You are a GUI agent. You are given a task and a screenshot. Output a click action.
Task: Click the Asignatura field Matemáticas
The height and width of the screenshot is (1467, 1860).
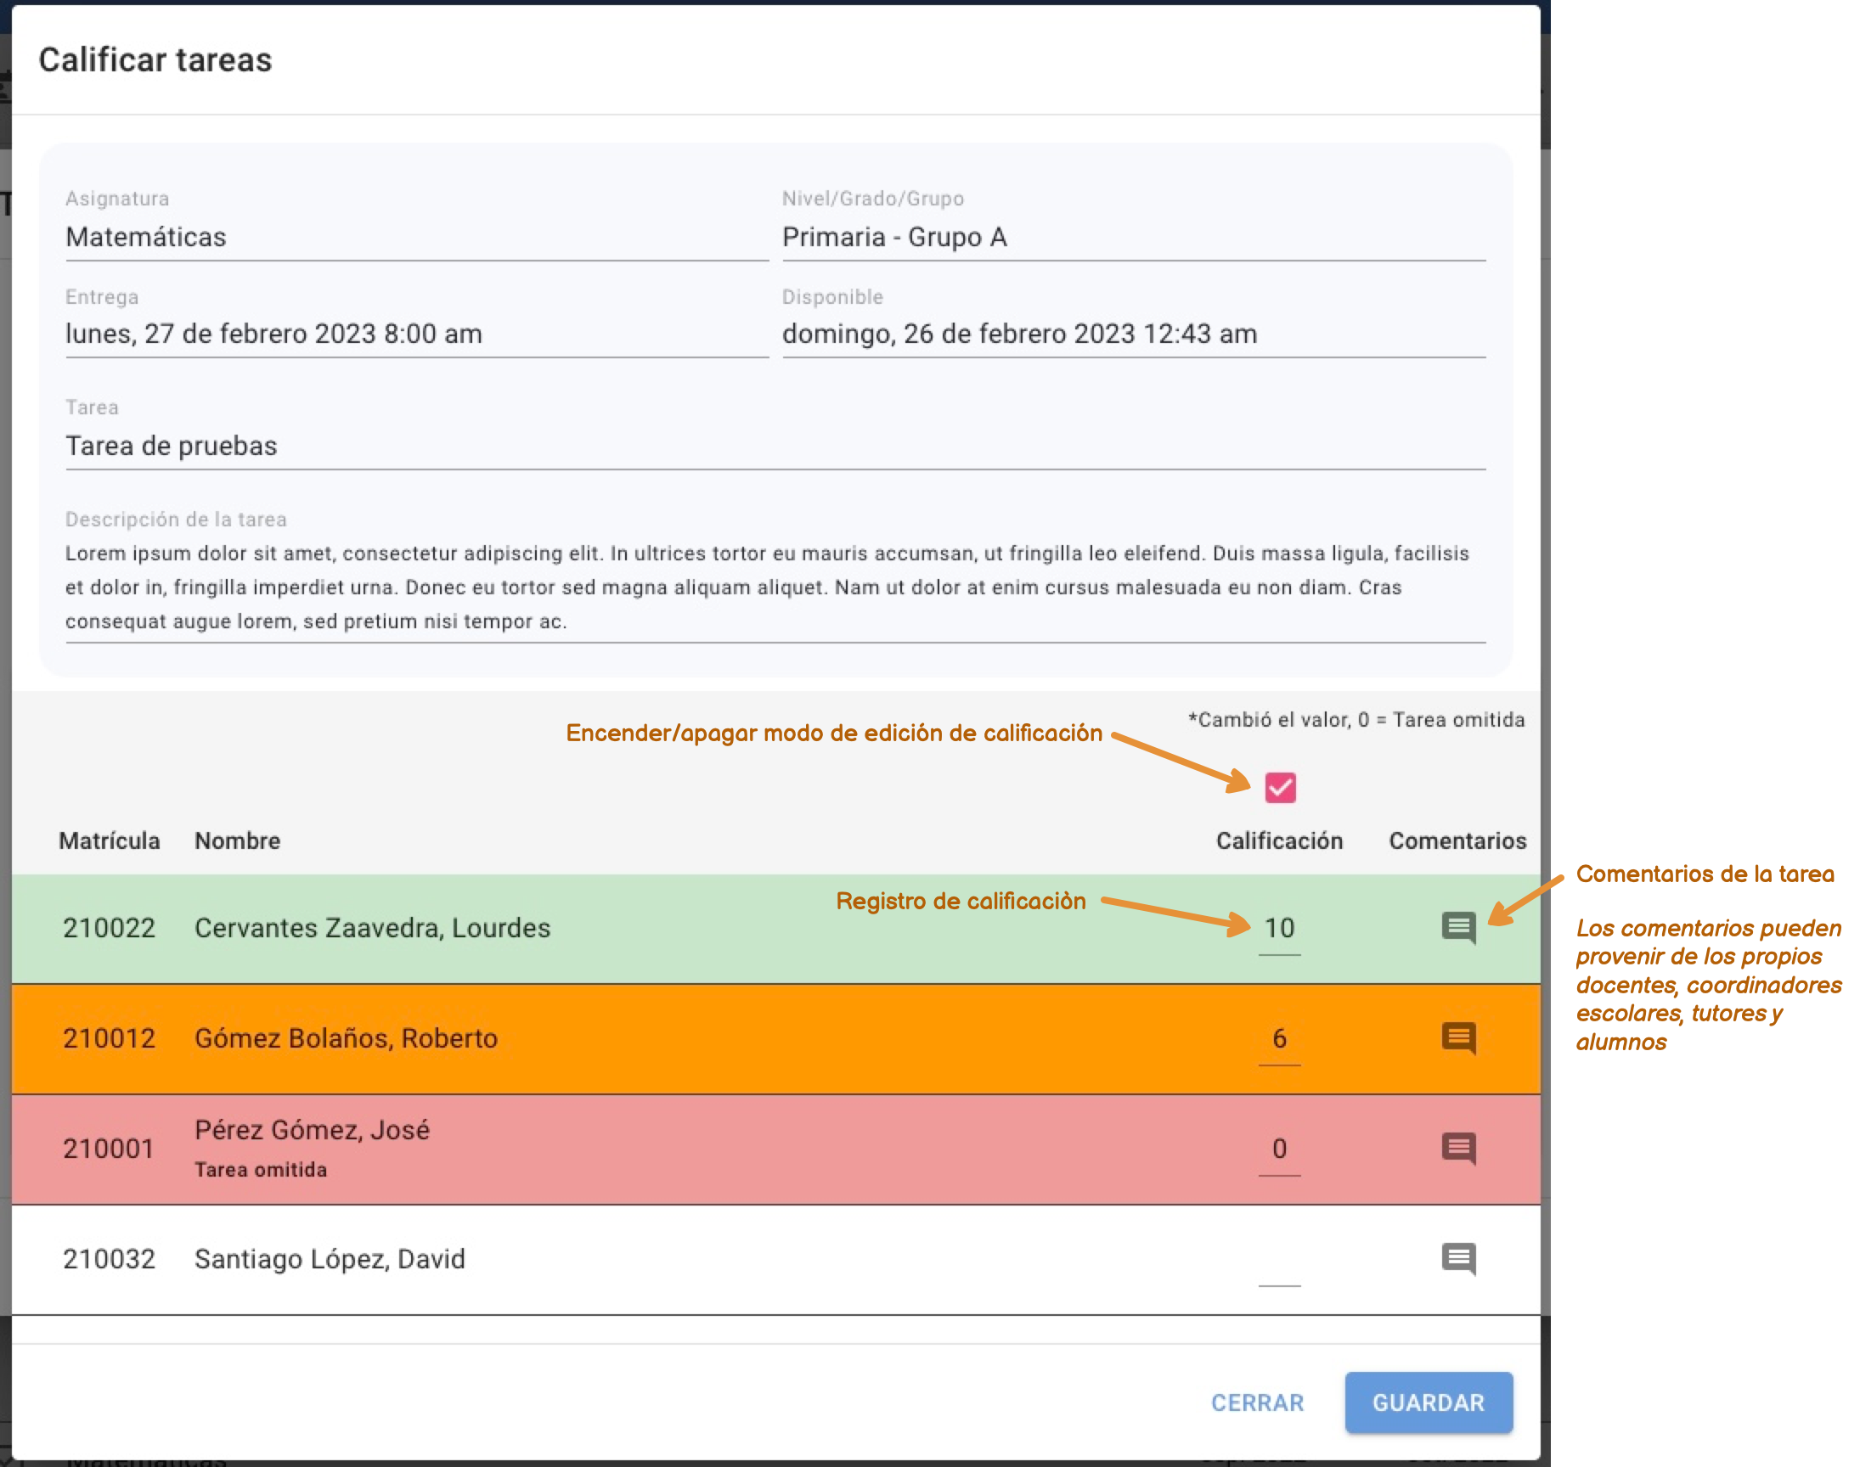tap(416, 237)
